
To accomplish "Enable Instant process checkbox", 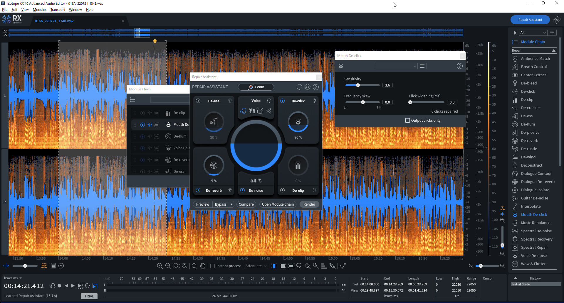I will pyautogui.click(x=213, y=266).
